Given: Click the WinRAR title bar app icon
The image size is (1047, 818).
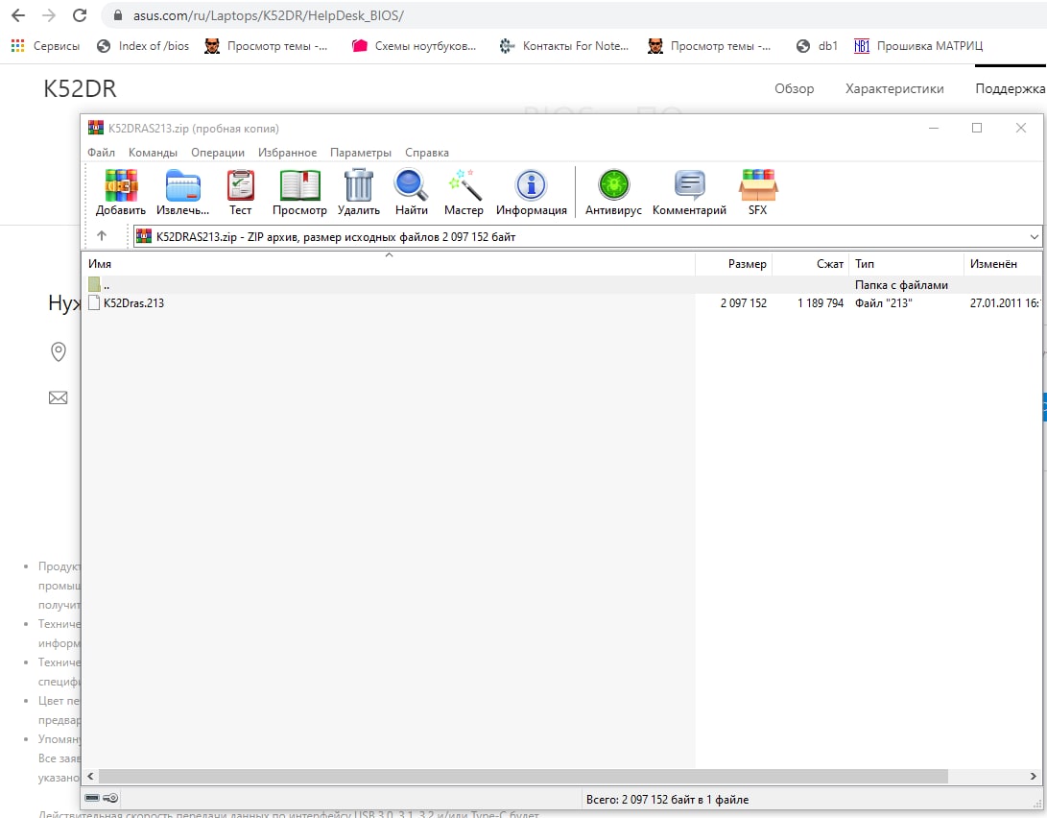Looking at the screenshot, I should 96,128.
